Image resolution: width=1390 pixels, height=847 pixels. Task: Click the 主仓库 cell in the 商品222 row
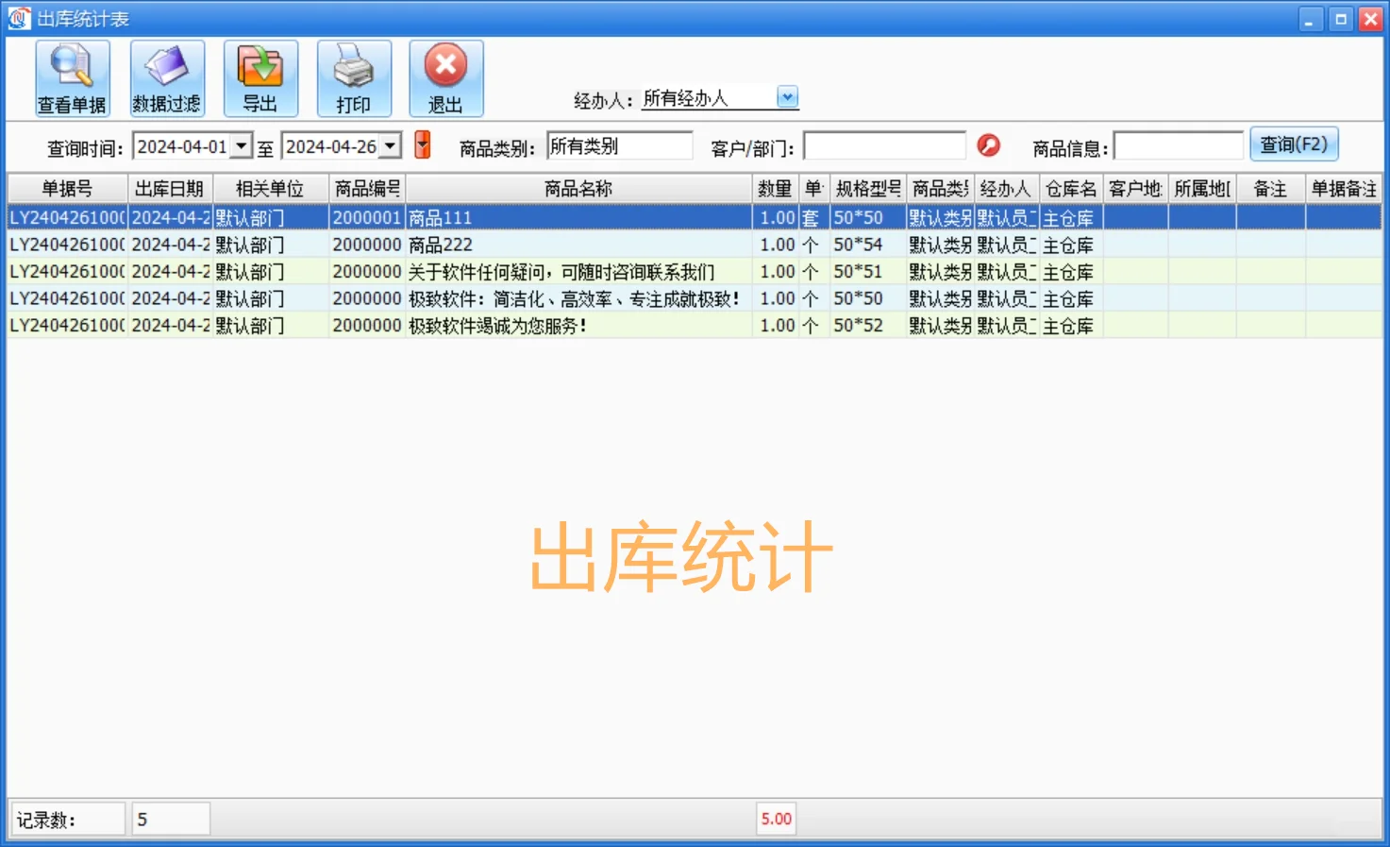point(1071,245)
